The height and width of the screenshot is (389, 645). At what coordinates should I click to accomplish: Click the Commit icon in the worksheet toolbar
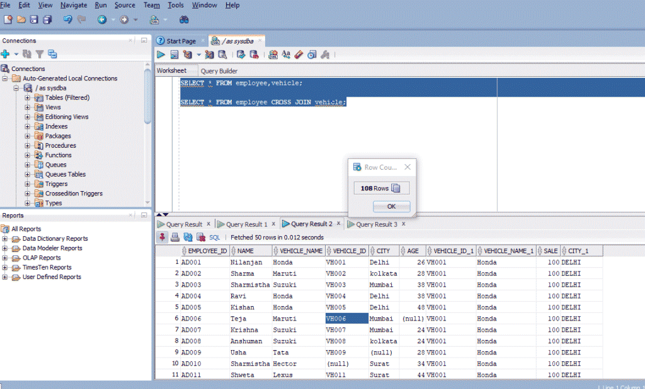pos(241,54)
